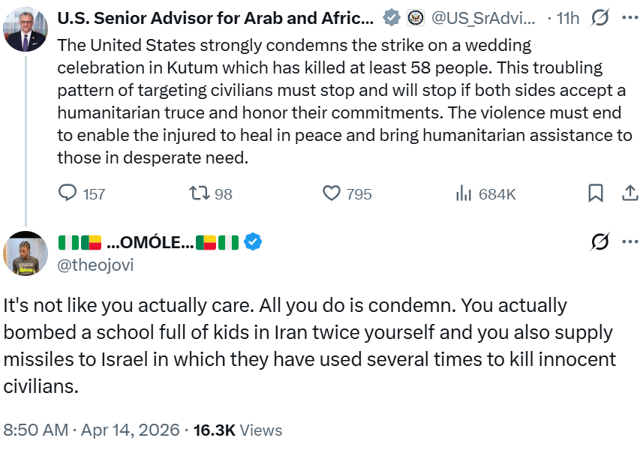
Task: Click the gray verified badge on advisor
Action: coord(391,16)
